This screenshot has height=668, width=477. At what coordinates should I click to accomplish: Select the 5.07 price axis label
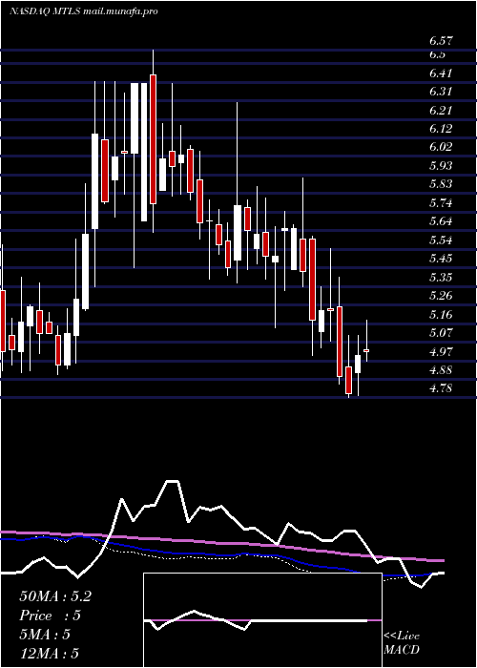(441, 333)
